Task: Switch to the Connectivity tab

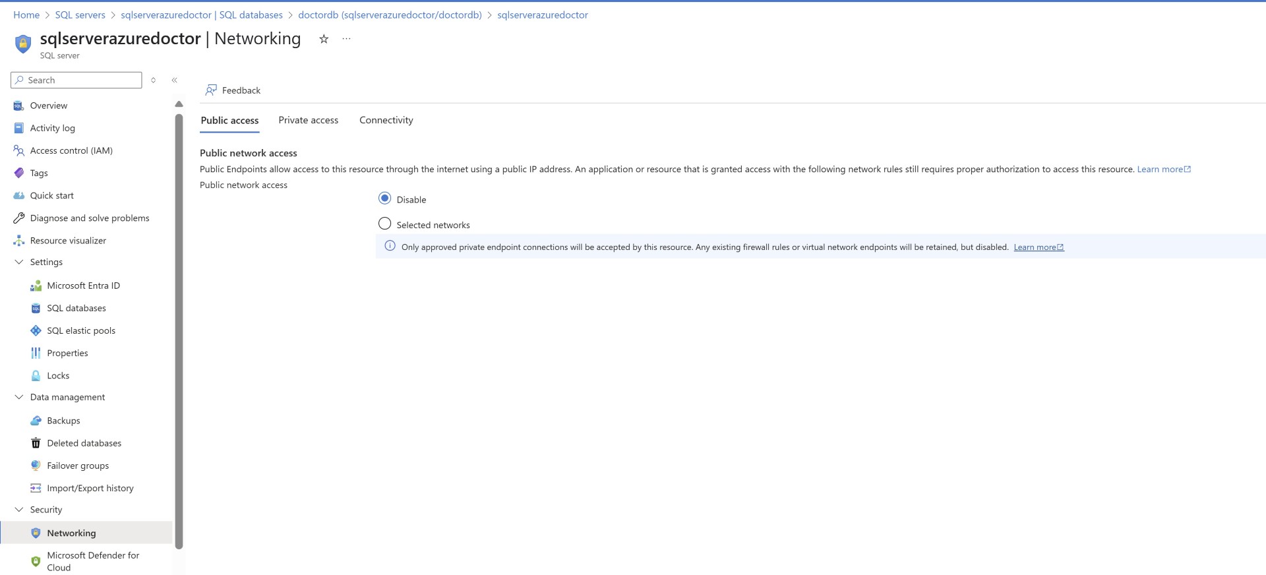Action: (386, 120)
